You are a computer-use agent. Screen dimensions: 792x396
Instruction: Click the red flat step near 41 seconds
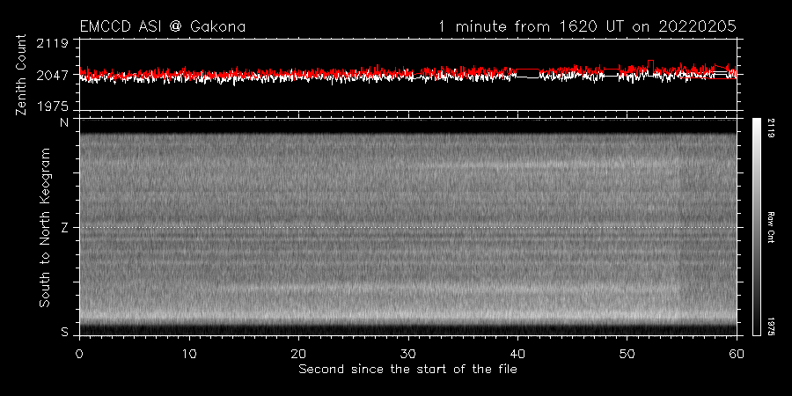(528, 70)
